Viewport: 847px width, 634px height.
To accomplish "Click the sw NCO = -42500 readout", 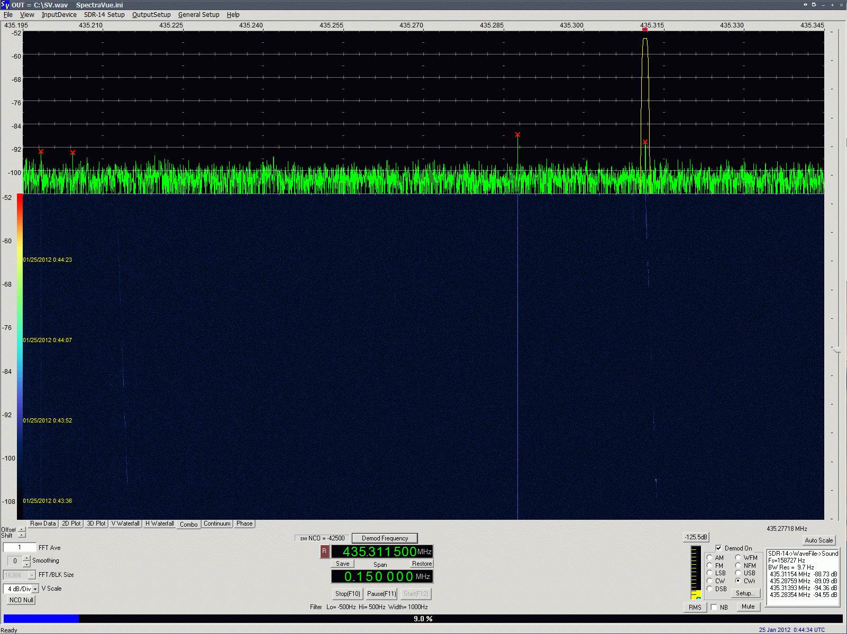I will coord(322,538).
